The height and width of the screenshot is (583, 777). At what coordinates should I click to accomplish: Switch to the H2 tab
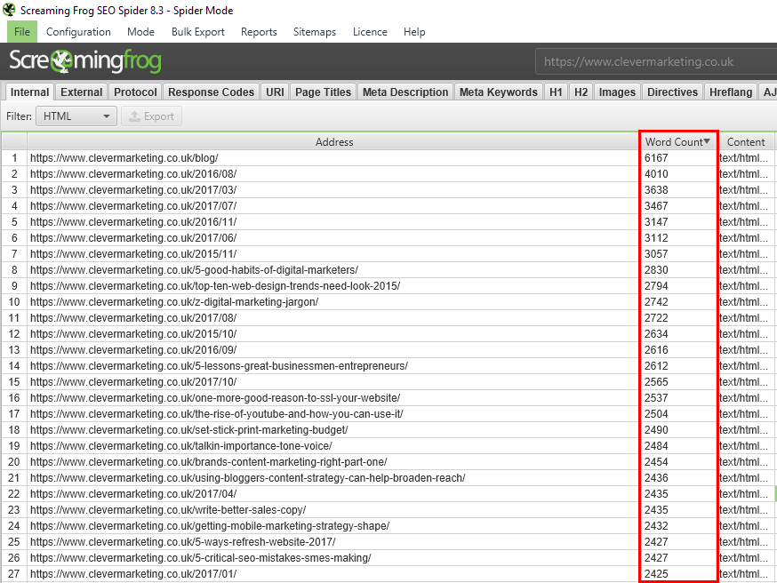pos(581,92)
